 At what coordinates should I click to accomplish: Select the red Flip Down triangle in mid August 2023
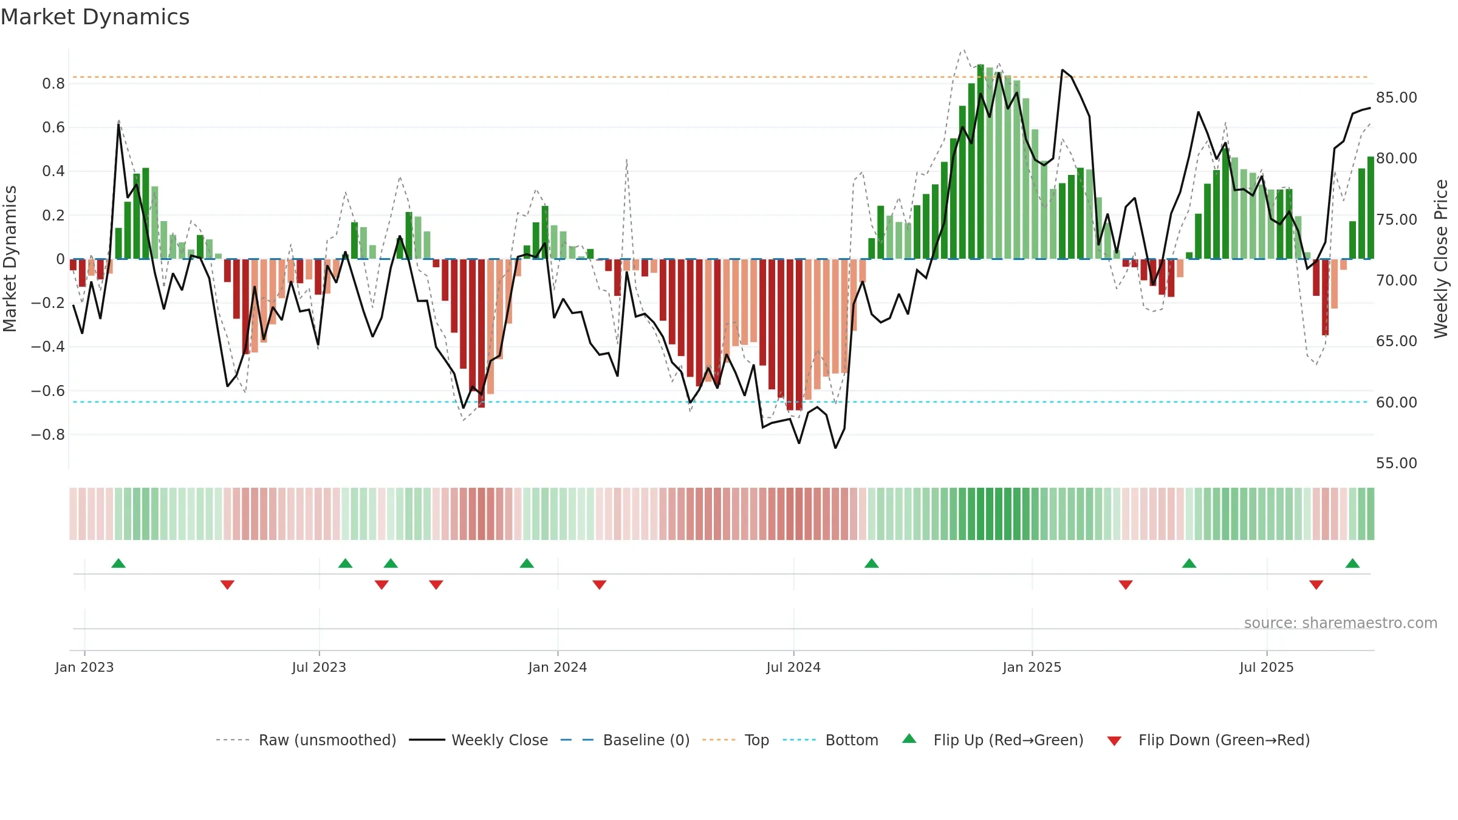382,585
